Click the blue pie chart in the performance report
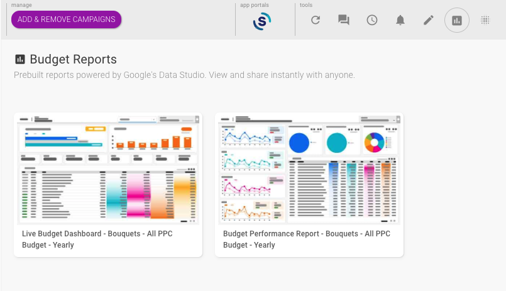Screen dimensions: 506x291 (x=300, y=143)
